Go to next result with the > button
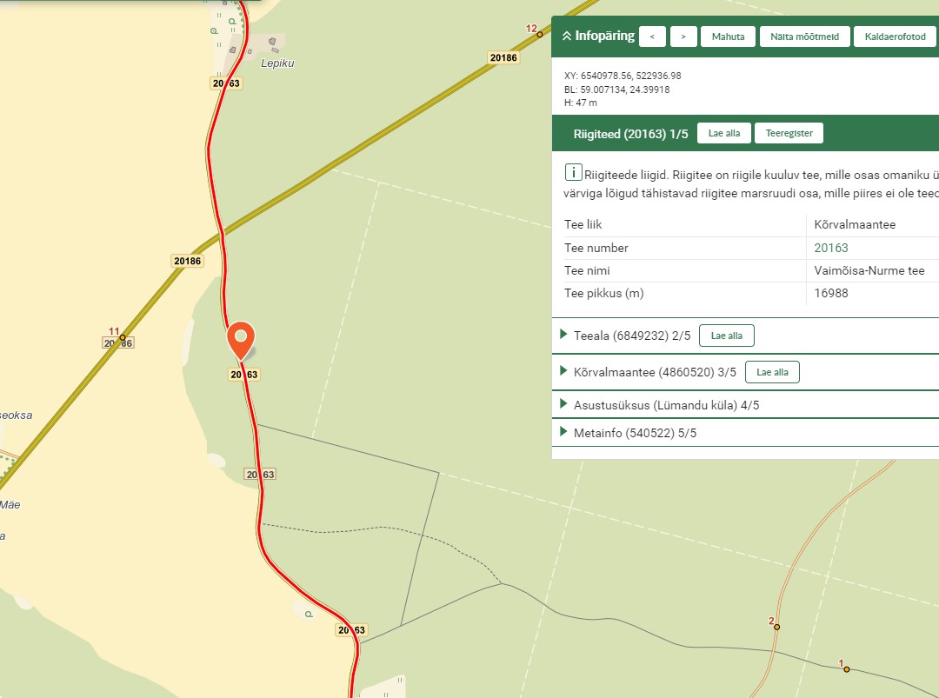Viewport: 939px width, 698px height. tap(683, 37)
